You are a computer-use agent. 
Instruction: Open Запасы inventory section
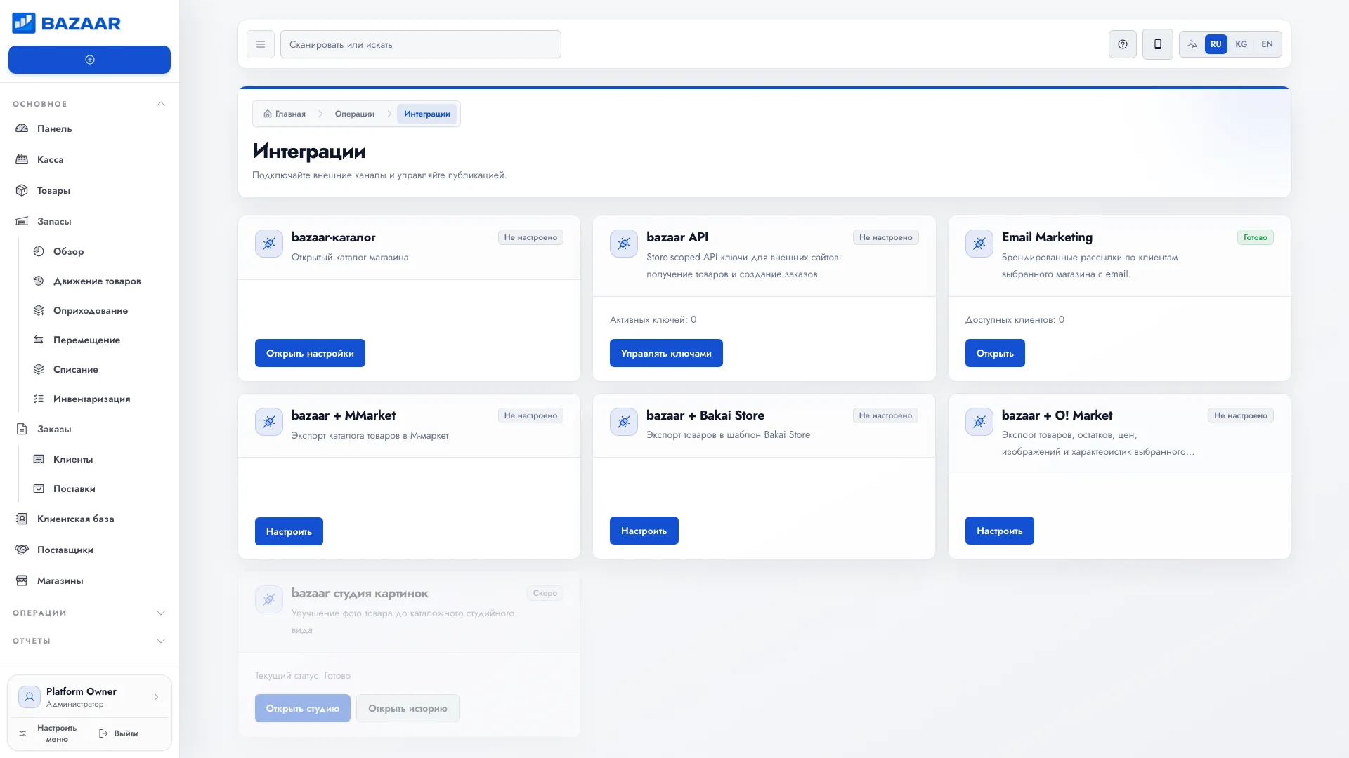pyautogui.click(x=89, y=221)
